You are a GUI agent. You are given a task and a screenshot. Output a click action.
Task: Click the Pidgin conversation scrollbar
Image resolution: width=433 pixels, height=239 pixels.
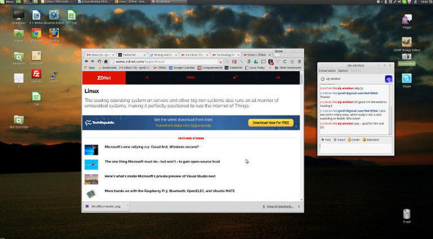[391, 109]
